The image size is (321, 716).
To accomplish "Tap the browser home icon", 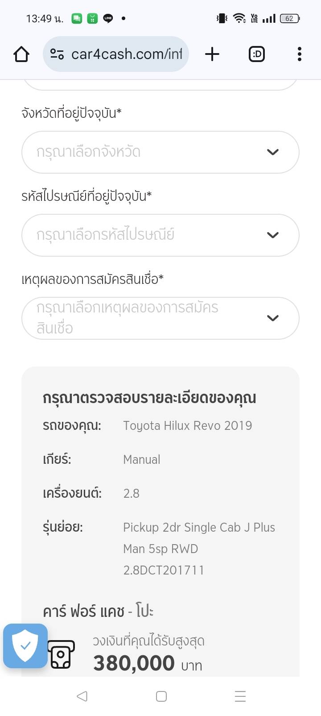I will tap(21, 54).
